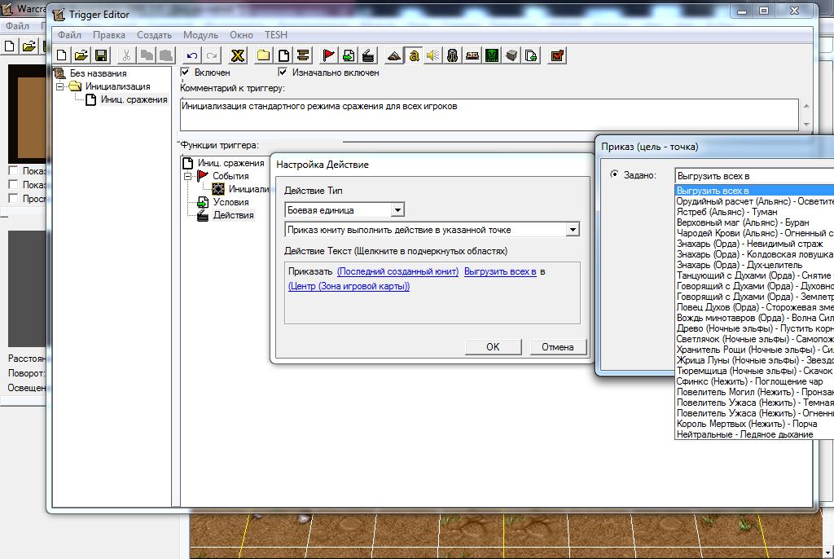Select Без названия root in the tree

[x=98, y=73]
